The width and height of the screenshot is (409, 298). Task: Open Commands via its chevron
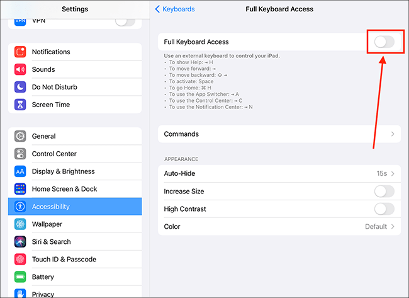(x=393, y=134)
